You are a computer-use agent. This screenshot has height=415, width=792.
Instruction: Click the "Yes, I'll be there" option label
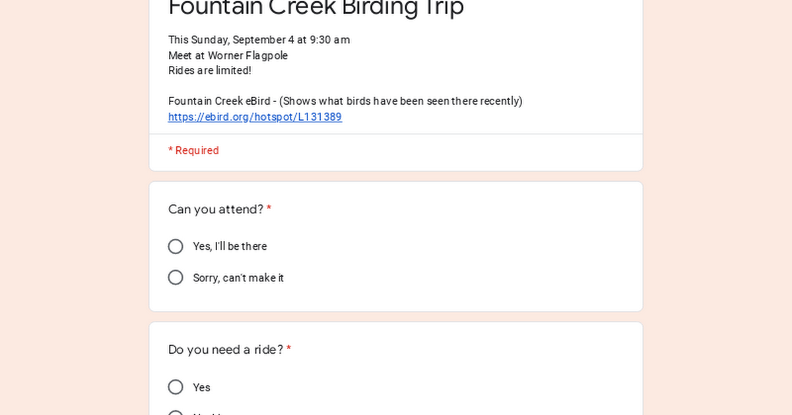(x=230, y=246)
